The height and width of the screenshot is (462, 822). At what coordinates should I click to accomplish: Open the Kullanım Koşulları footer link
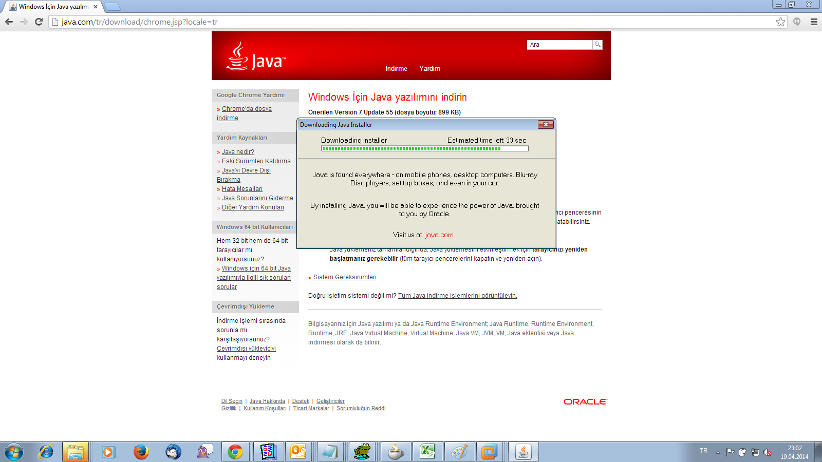[x=265, y=409]
